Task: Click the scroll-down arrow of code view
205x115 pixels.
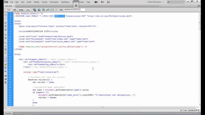Action: point(200,105)
